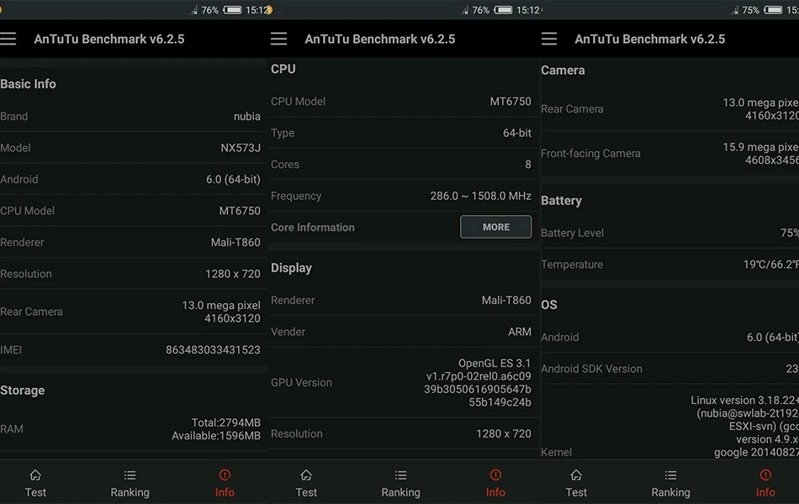Click Rear Camera label in Camera section

[572, 109]
